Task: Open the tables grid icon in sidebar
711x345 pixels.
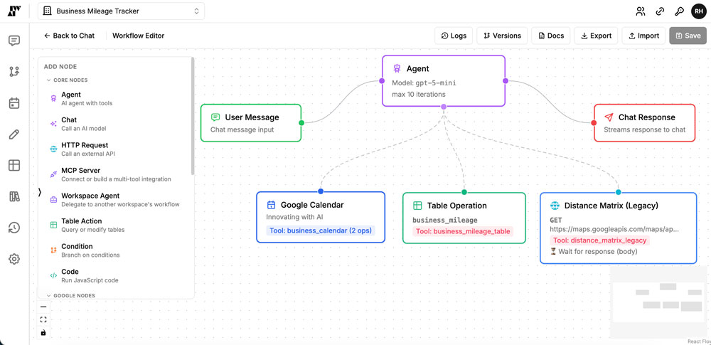Action: (14, 165)
